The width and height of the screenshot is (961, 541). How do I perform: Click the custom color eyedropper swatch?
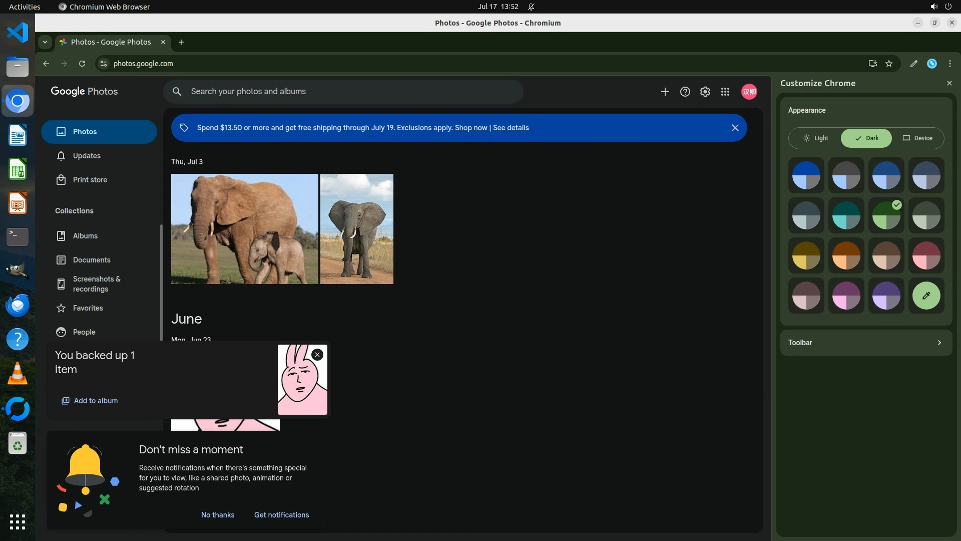click(926, 296)
